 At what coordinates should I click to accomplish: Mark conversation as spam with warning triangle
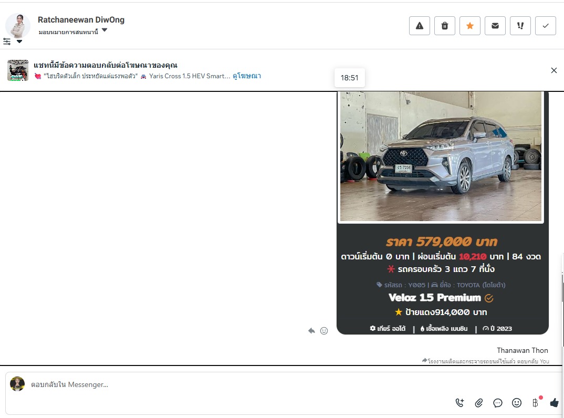coord(419,26)
